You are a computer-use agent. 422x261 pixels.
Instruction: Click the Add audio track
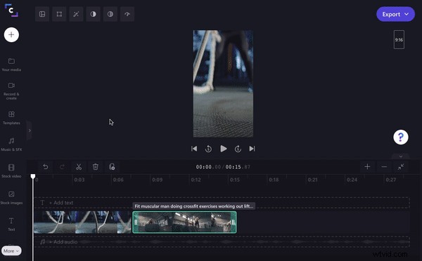[x=222, y=242]
